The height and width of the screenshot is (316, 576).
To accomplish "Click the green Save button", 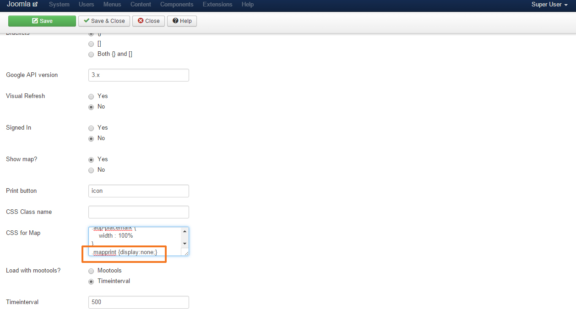I will coord(42,21).
